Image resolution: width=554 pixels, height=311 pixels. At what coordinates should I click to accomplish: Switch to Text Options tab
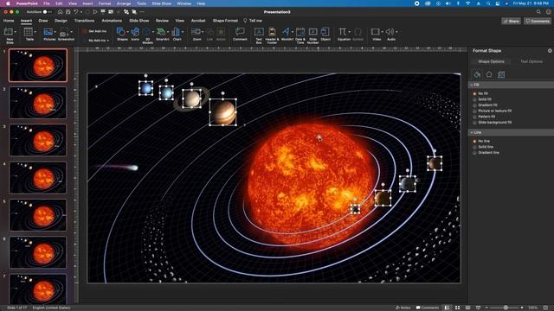coord(531,61)
